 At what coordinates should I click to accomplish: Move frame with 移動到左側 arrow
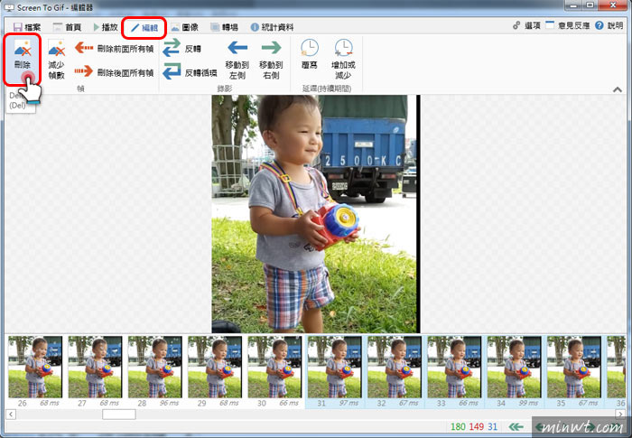237,60
